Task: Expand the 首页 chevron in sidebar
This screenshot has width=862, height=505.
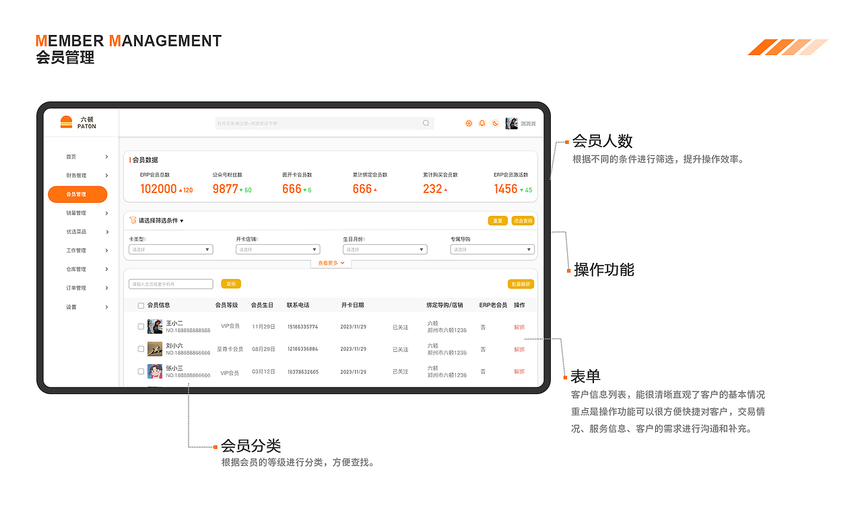Action: point(106,157)
